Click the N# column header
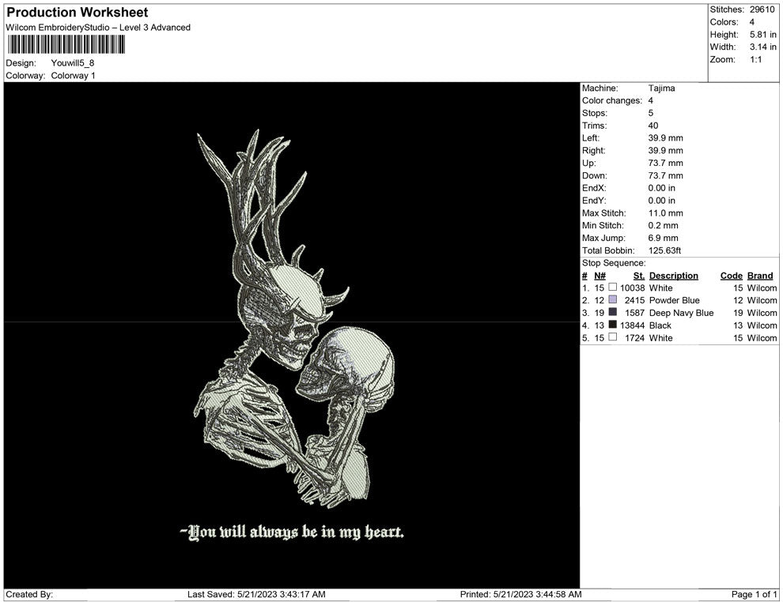783x602 pixels. (600, 276)
